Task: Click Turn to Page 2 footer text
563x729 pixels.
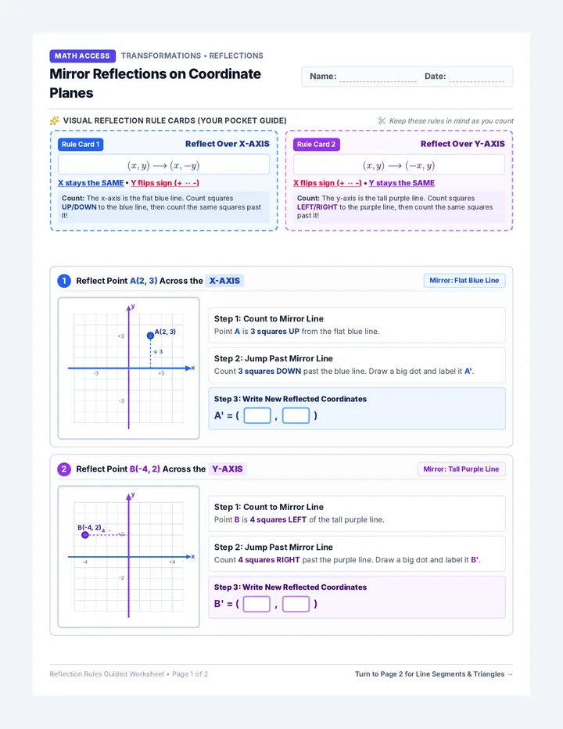Action: click(434, 674)
